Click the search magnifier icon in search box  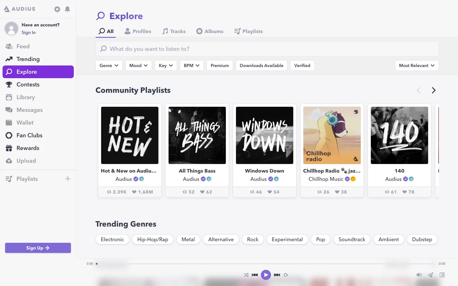[x=103, y=49]
